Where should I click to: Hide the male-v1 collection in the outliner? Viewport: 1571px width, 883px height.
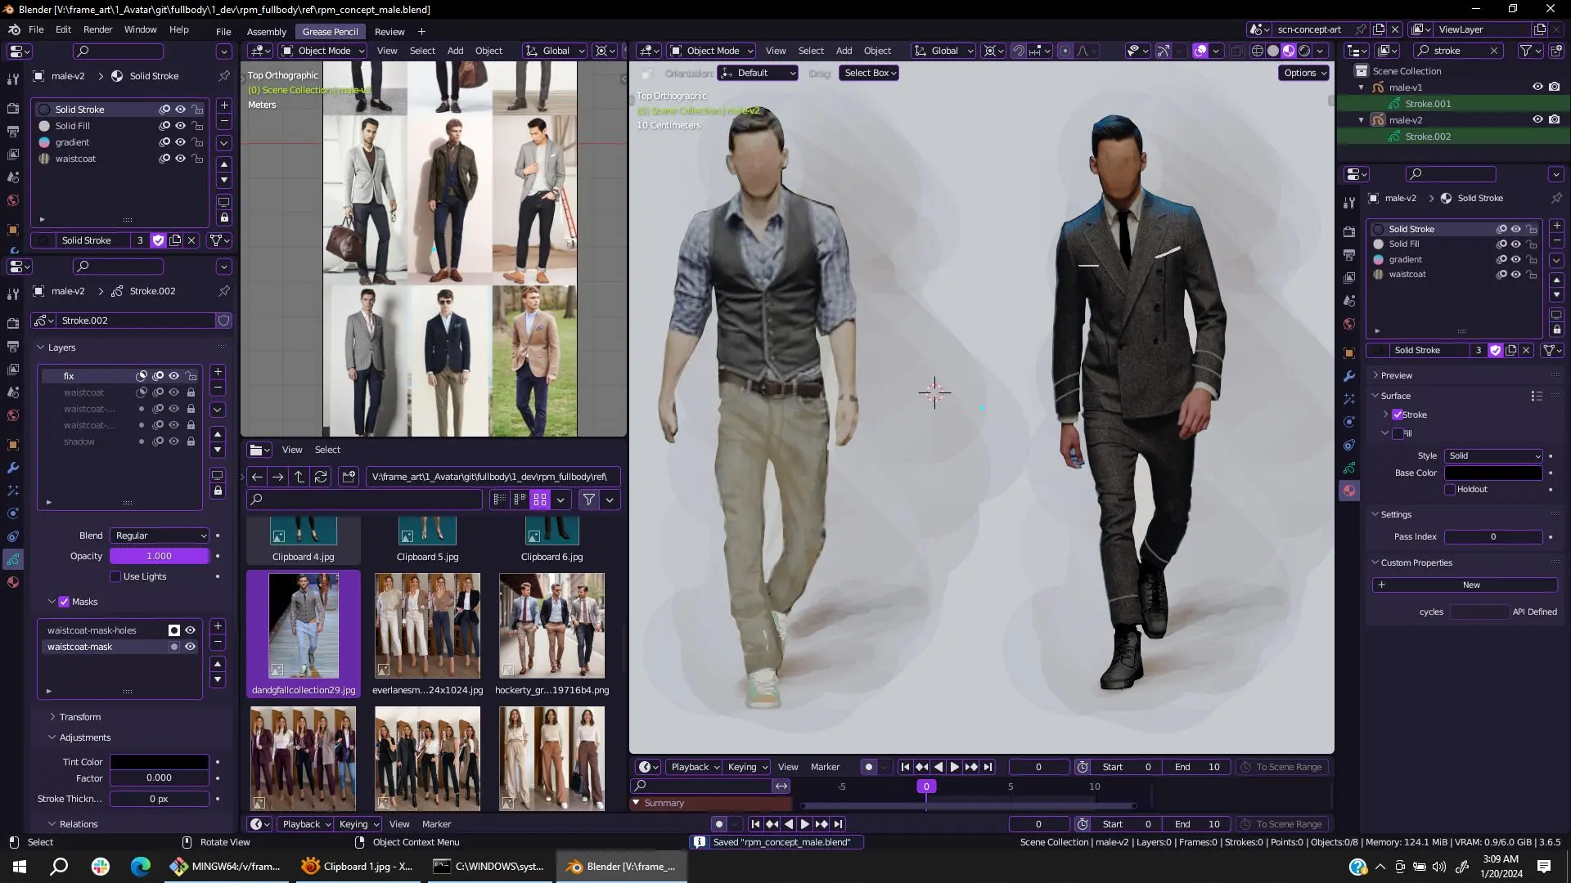1537,87
